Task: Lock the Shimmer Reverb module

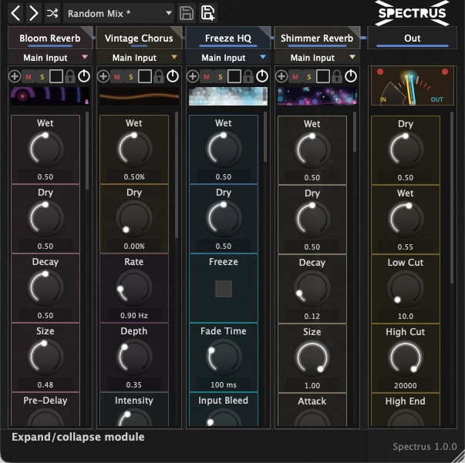Action: tap(337, 76)
